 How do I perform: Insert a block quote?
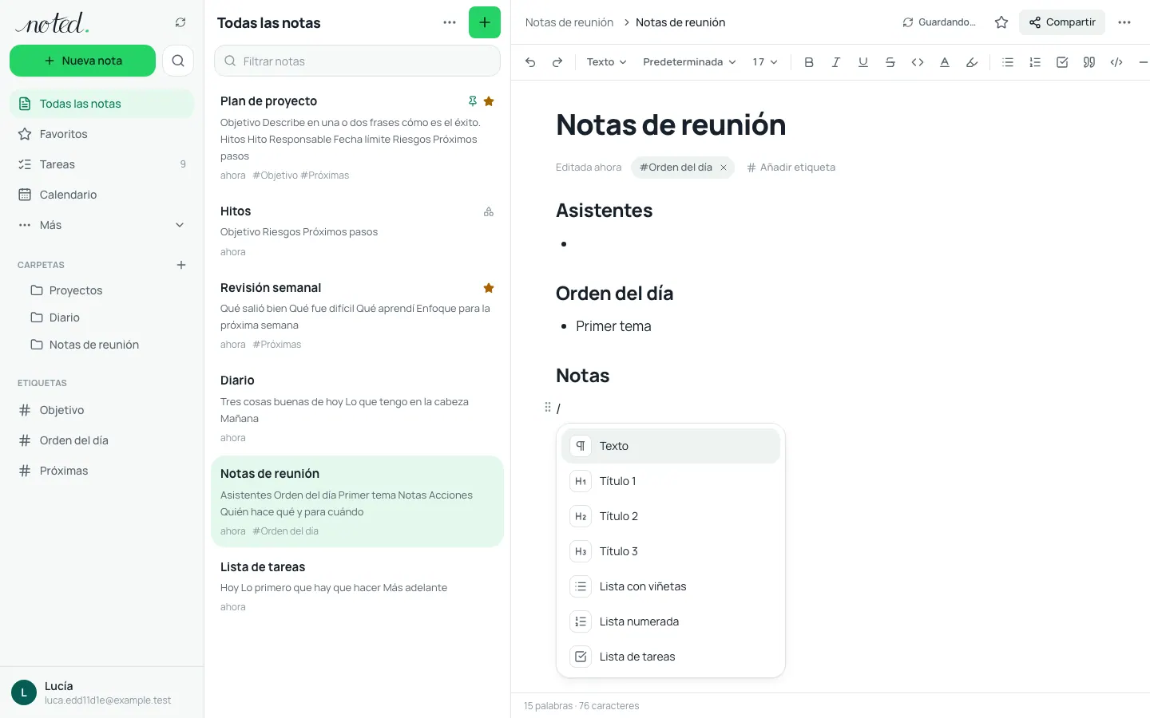coord(1089,62)
